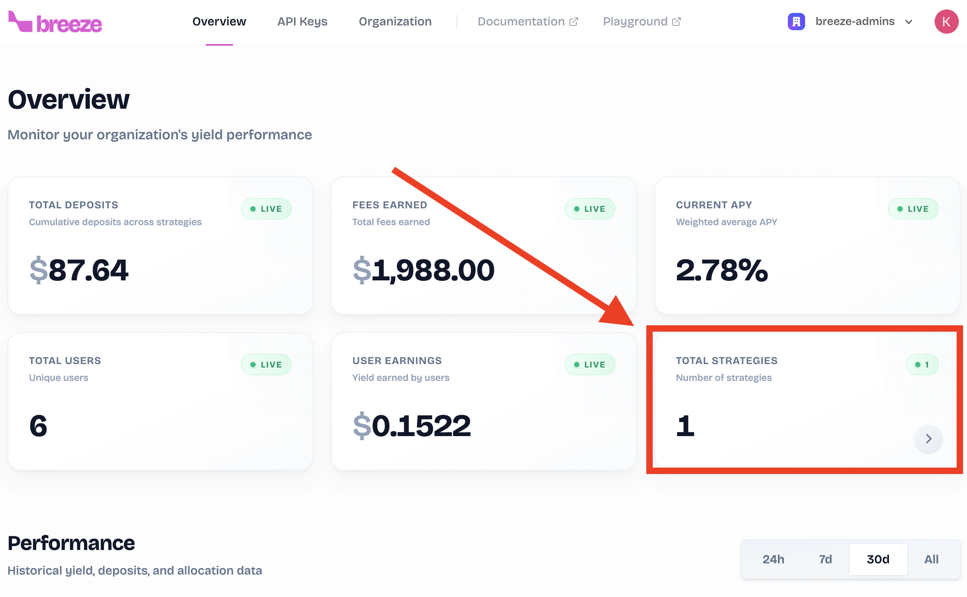Expand the breeze-admins organization dropdown
The width and height of the screenshot is (967, 597).
tap(855, 22)
